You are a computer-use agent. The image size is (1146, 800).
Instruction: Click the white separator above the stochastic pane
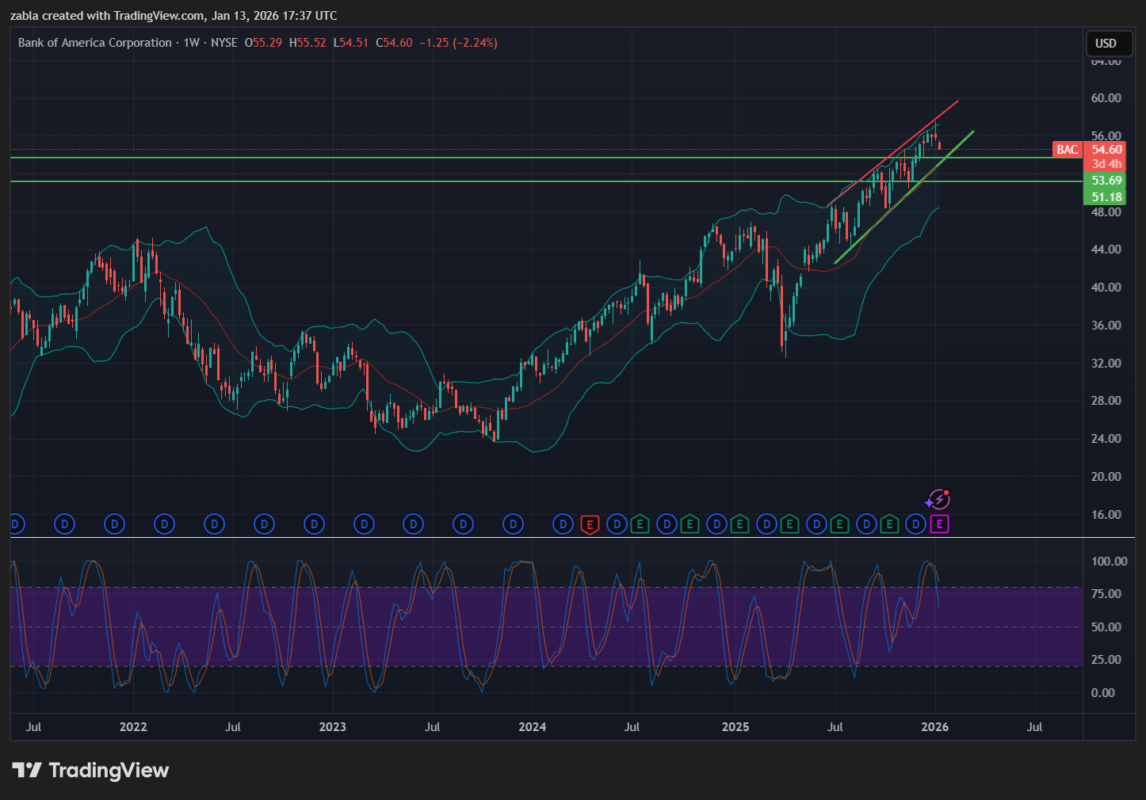pyautogui.click(x=555, y=538)
